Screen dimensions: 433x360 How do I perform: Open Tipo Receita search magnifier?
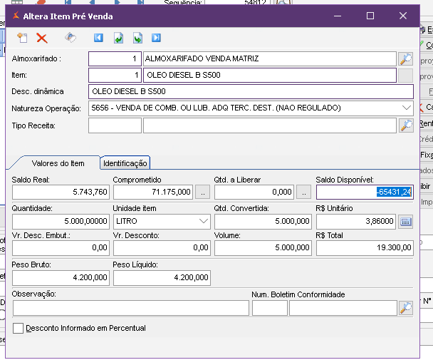pyautogui.click(x=406, y=125)
